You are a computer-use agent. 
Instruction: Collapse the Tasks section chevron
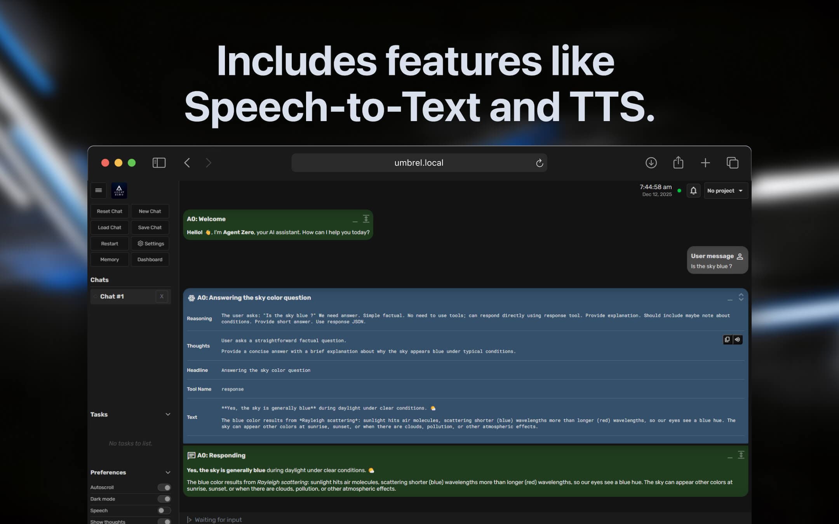coord(168,415)
